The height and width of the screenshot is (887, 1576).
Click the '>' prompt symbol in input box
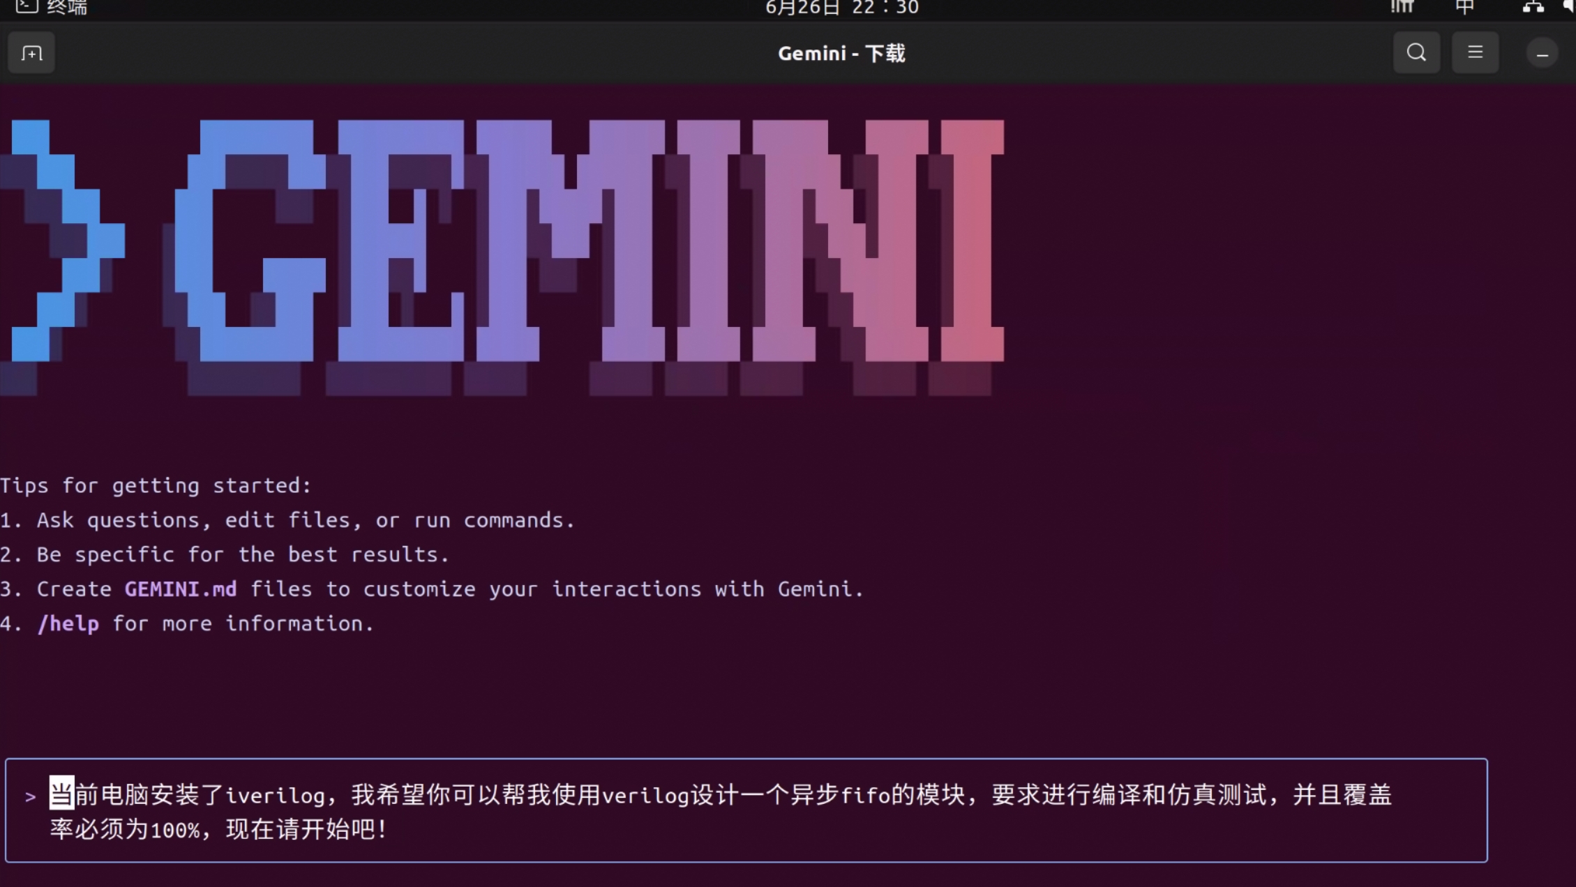pyautogui.click(x=30, y=796)
